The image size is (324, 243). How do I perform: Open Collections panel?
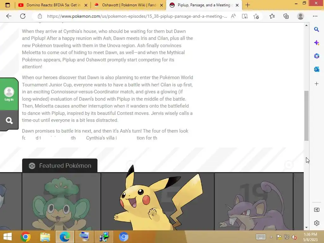286,16
